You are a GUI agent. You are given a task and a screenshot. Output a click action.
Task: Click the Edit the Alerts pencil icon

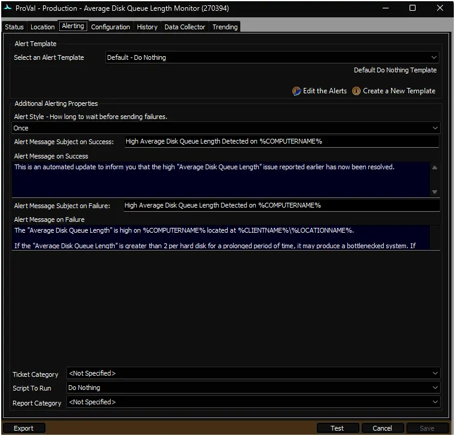(297, 91)
